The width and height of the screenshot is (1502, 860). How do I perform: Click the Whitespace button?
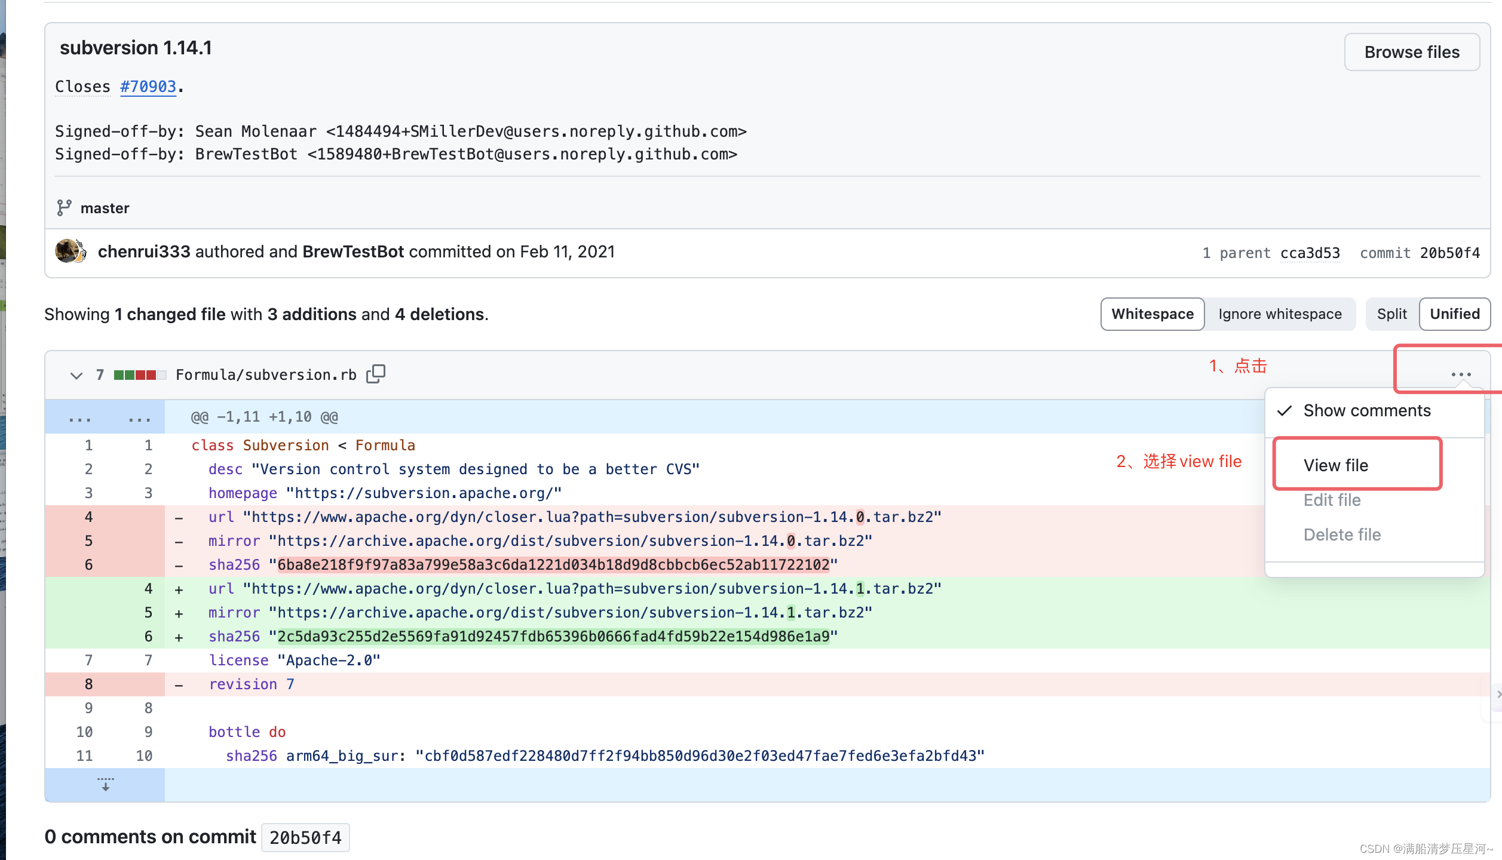pos(1152,314)
